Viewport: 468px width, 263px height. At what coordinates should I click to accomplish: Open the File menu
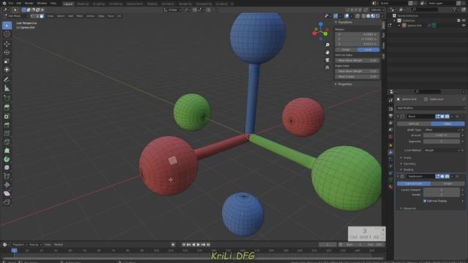coord(11,3)
